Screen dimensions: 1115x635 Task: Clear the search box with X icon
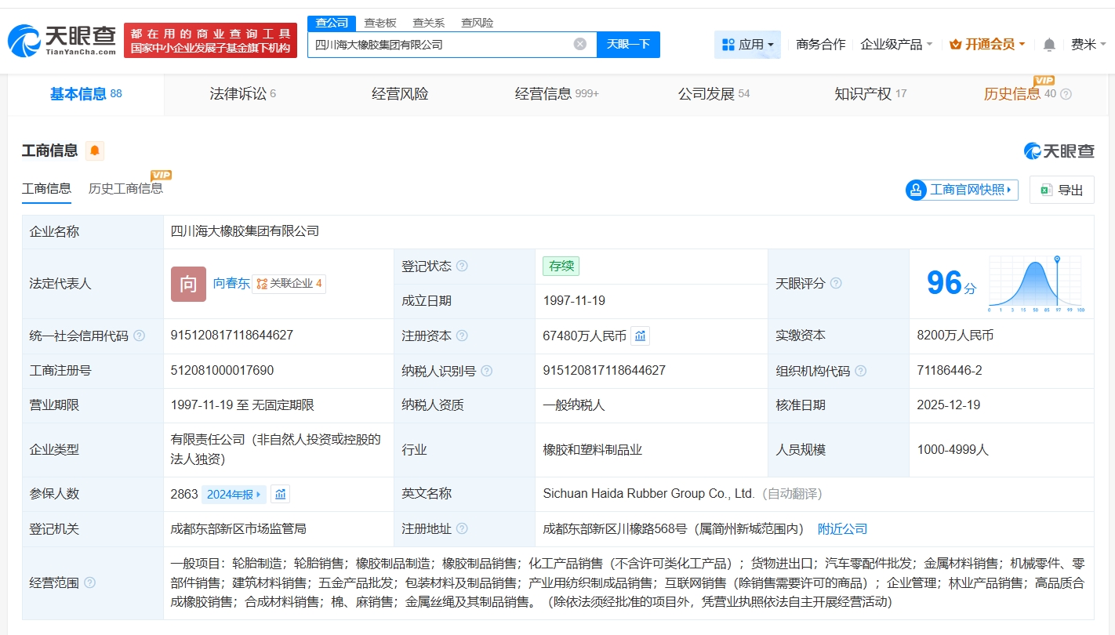tap(580, 44)
